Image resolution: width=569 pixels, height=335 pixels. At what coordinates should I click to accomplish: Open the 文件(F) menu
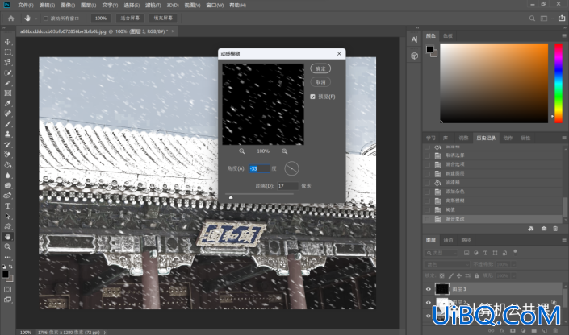point(25,5)
